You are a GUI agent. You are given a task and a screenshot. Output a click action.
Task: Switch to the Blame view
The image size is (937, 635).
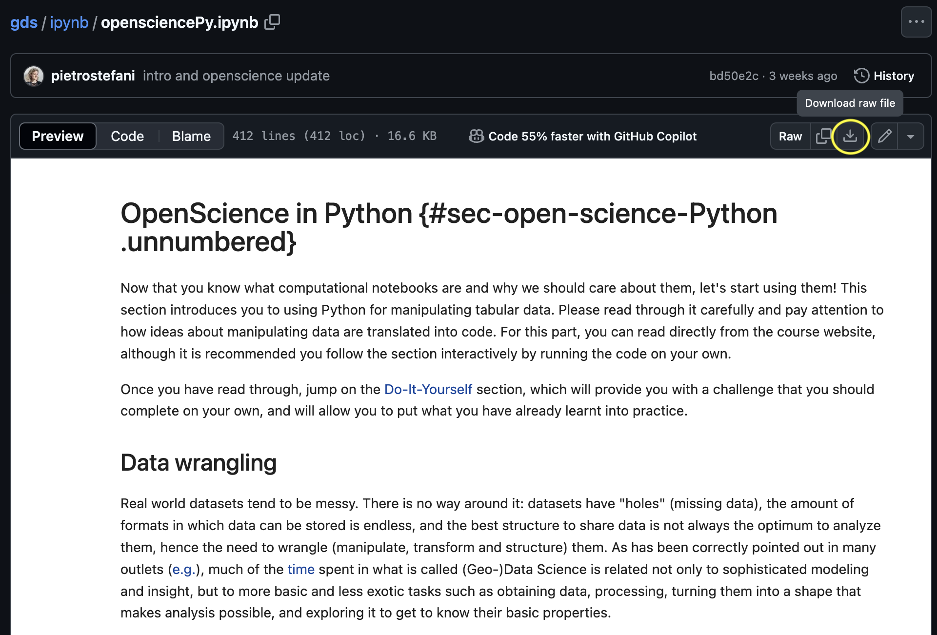coord(191,136)
